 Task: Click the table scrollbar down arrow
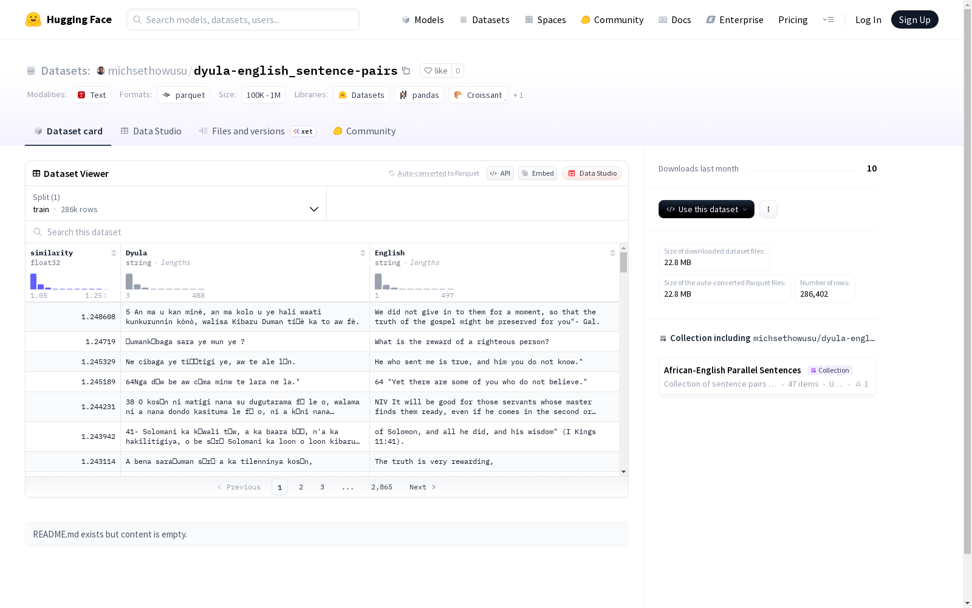(x=623, y=472)
